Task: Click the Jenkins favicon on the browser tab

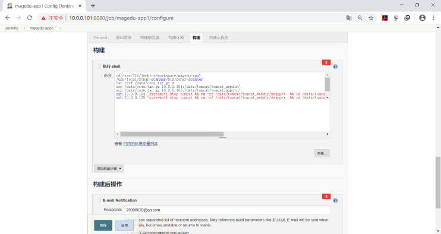Action: coord(10,5)
